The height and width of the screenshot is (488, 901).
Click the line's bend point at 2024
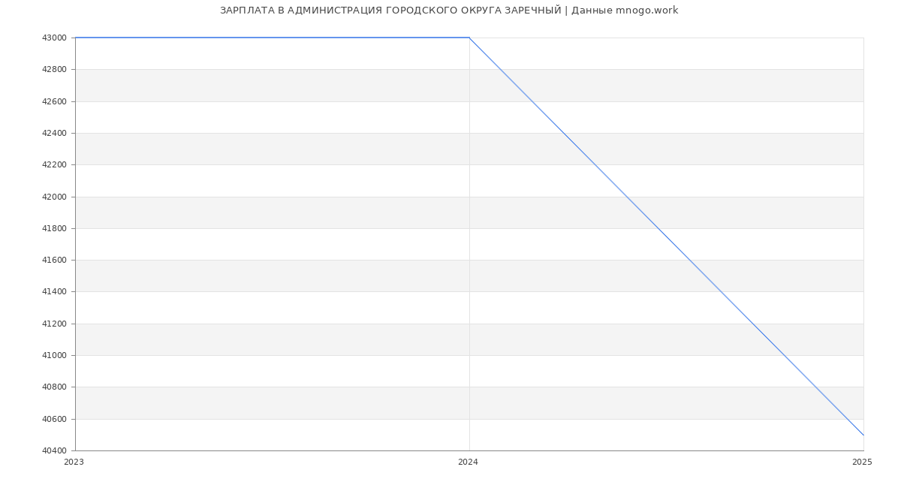tap(469, 38)
